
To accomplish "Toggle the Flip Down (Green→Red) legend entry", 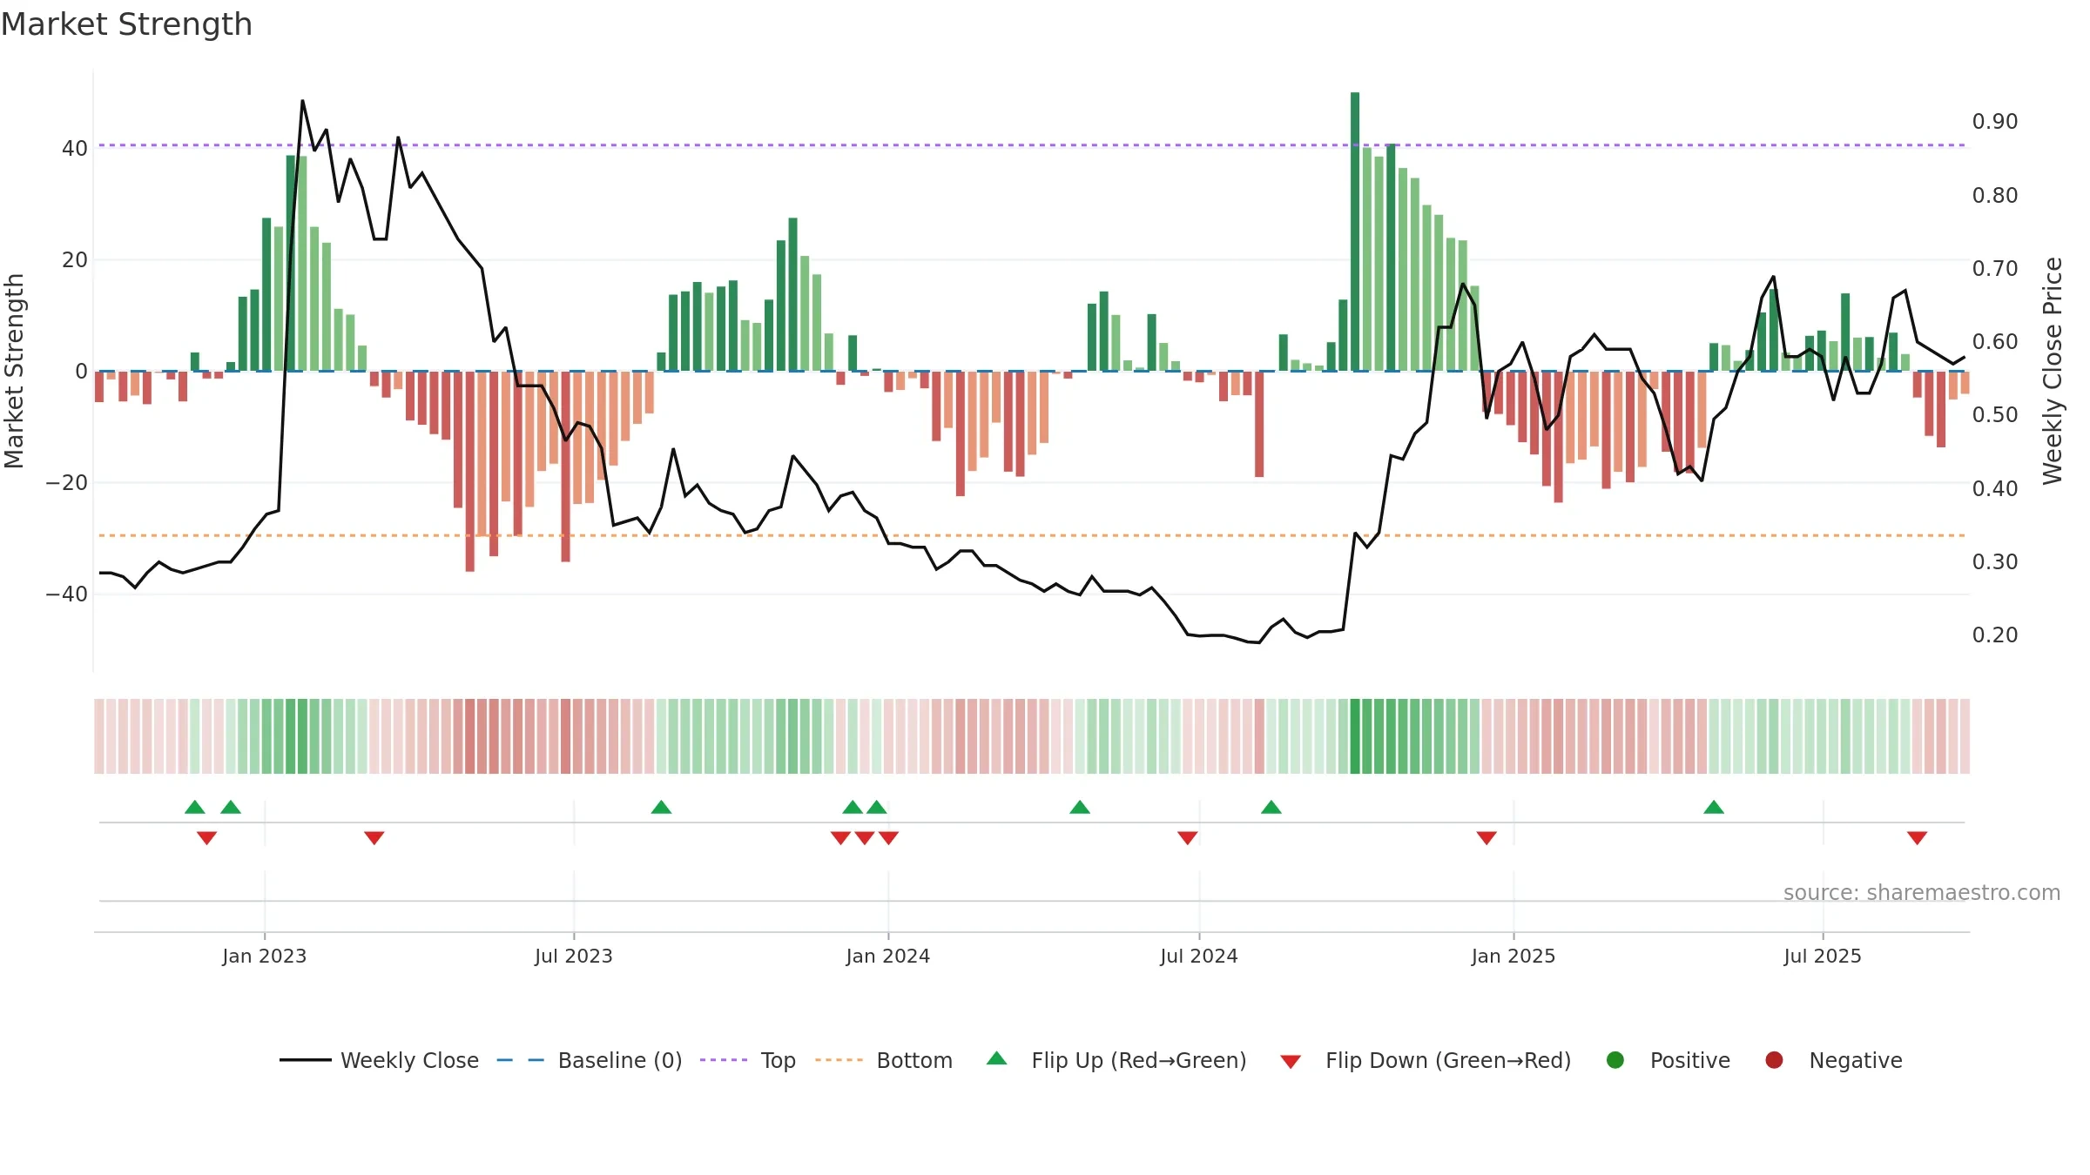I will (1426, 1060).
